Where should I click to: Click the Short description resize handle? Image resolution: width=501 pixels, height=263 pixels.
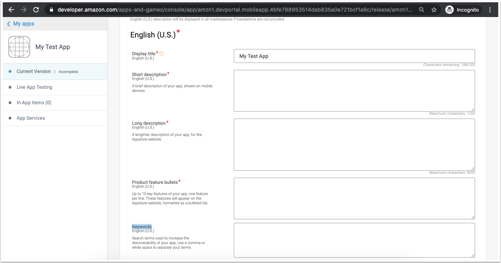point(473,109)
